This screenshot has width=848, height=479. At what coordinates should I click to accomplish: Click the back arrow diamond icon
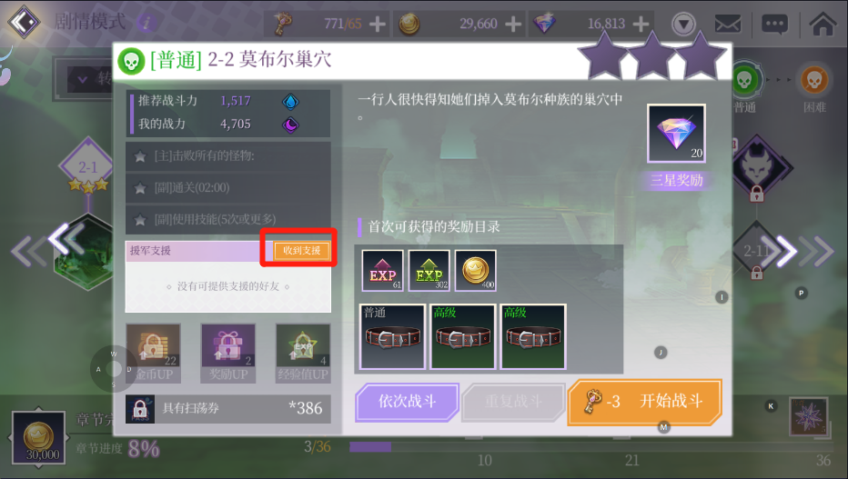pyautogui.click(x=24, y=22)
